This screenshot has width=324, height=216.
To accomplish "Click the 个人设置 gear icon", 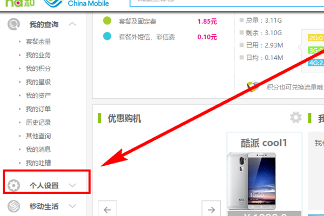I will (x=13, y=185).
